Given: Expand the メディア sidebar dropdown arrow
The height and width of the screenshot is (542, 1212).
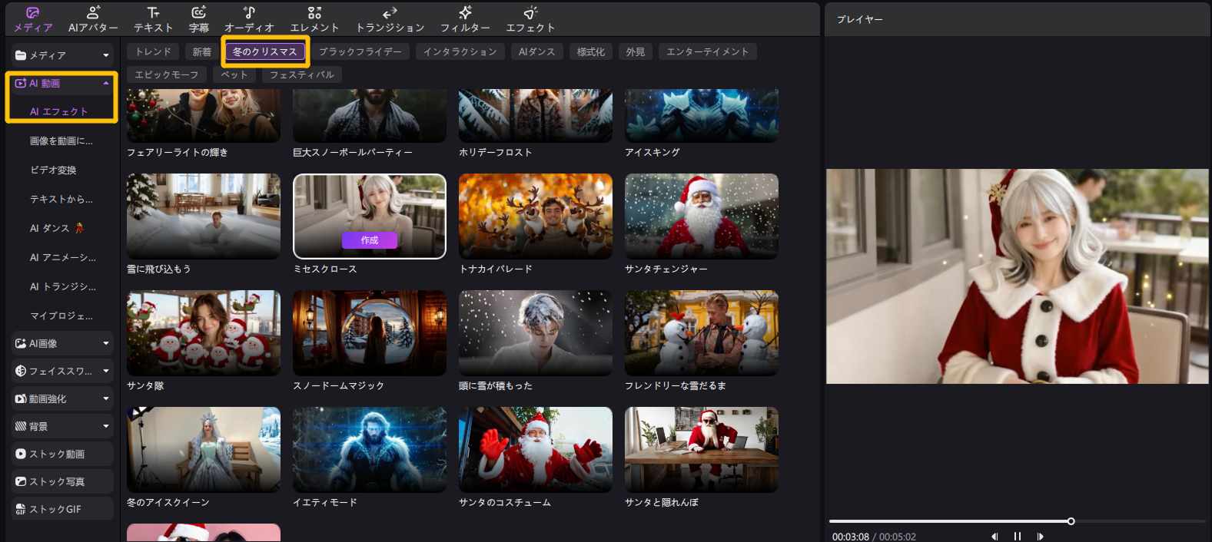Looking at the screenshot, I should coord(106,55).
